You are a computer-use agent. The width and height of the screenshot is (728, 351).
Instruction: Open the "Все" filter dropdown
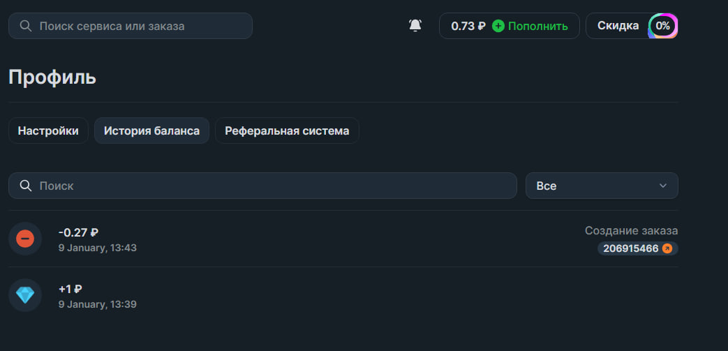[x=601, y=186]
